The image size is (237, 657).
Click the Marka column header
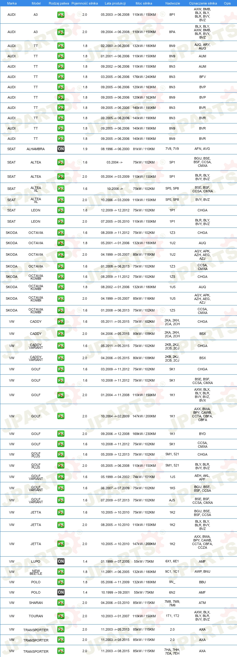(x=12, y=3)
